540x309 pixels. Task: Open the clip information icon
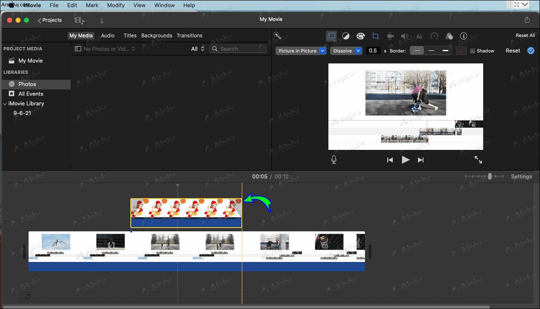(464, 36)
